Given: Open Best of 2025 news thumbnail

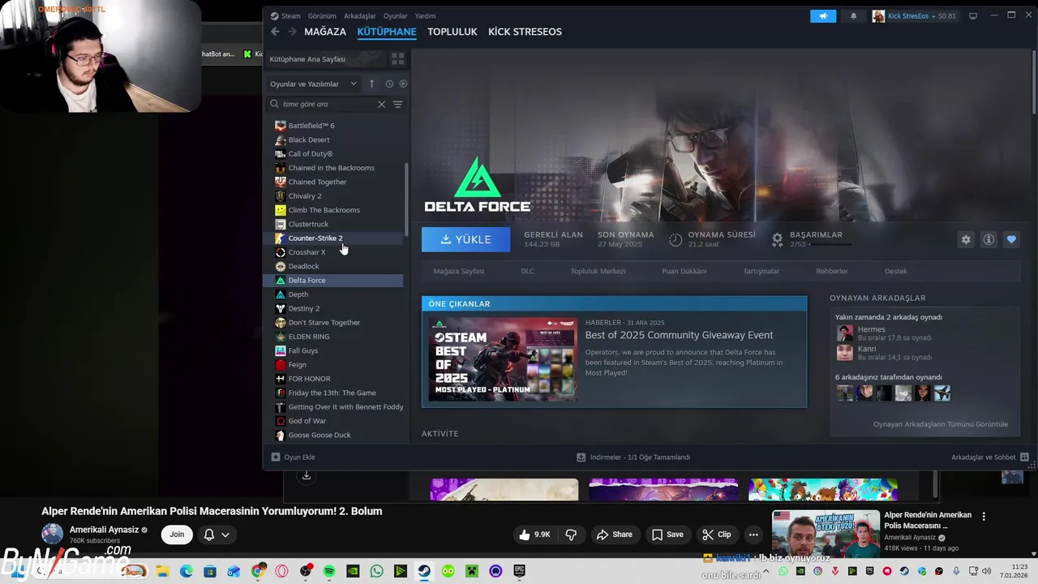Looking at the screenshot, I should [x=503, y=358].
